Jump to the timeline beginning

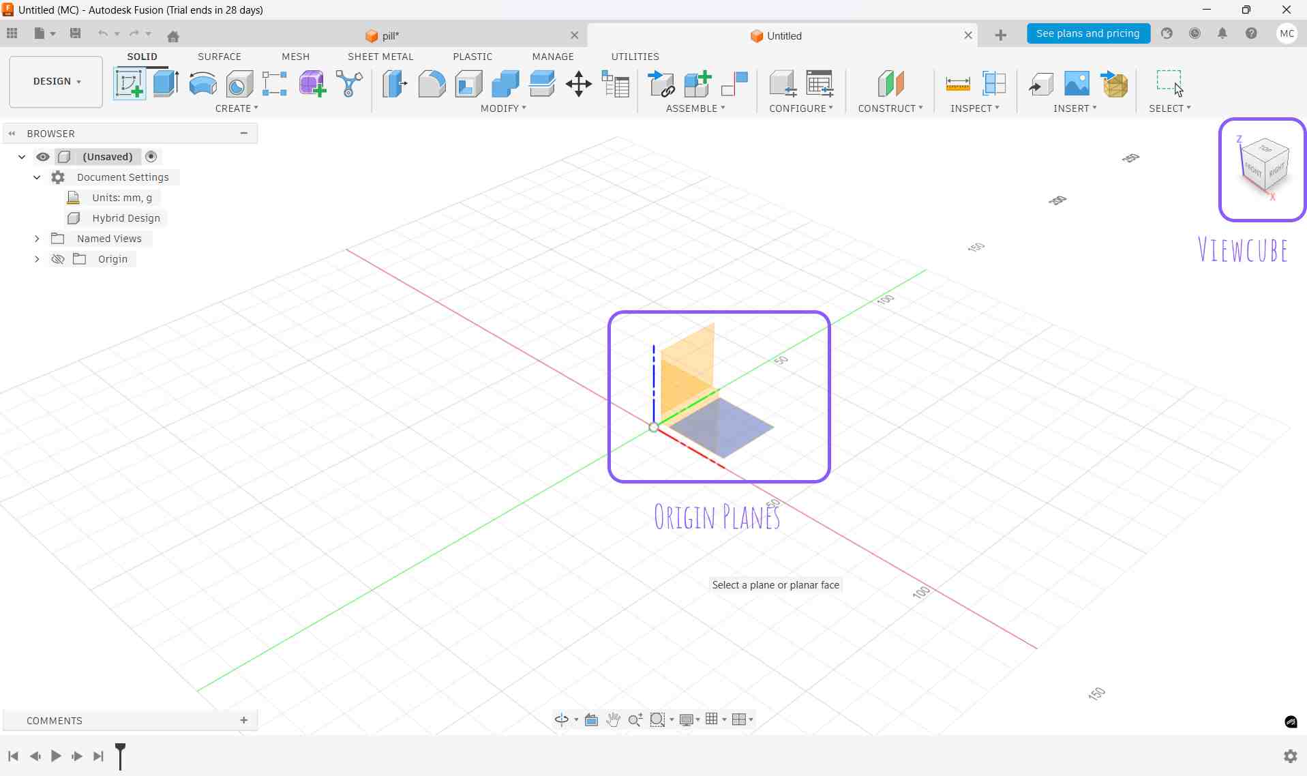(x=13, y=756)
